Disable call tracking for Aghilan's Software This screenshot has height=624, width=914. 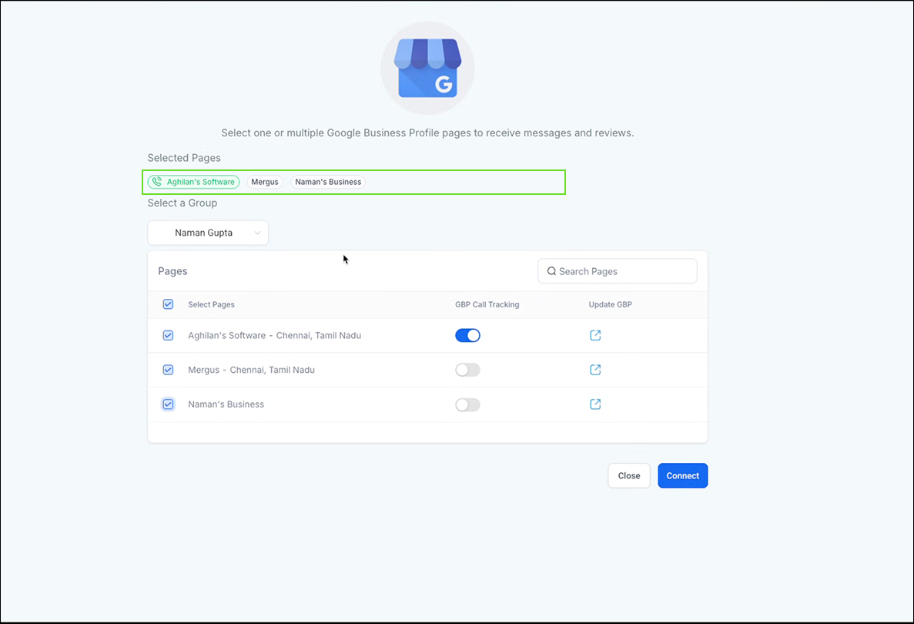[467, 335]
